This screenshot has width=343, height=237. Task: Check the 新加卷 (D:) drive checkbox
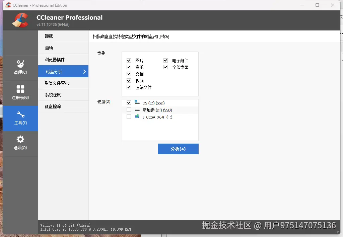tap(129, 110)
